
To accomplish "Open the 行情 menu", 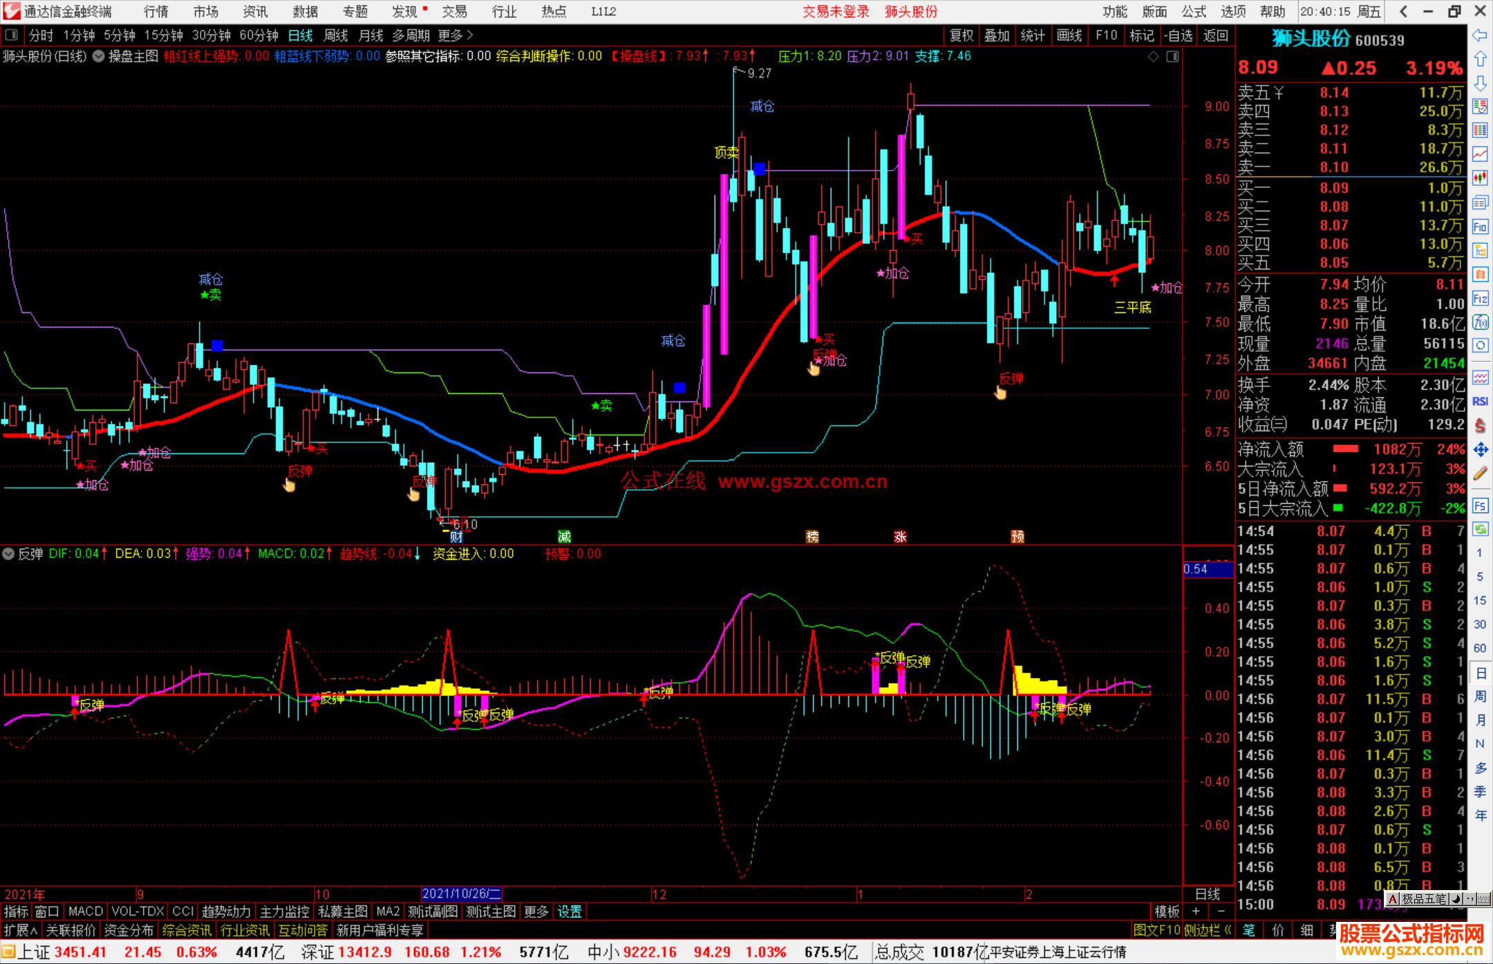I will tap(156, 11).
